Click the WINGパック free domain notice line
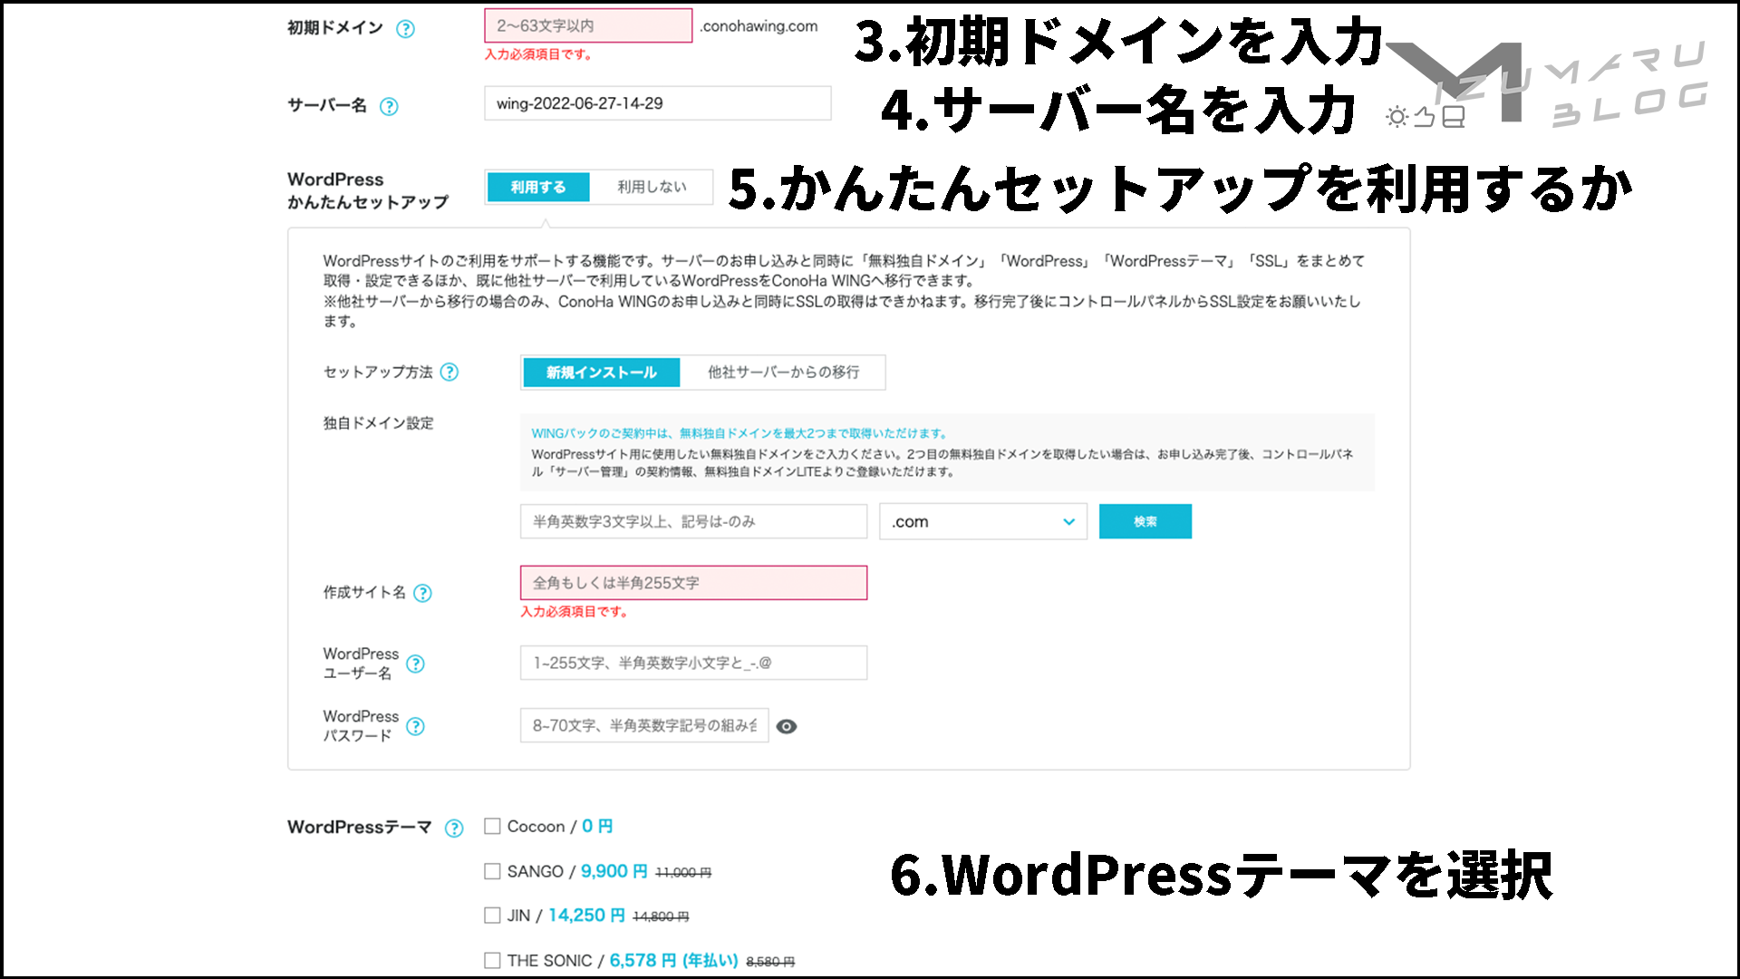Viewport: 1740px width, 979px height. pyautogui.click(x=739, y=433)
